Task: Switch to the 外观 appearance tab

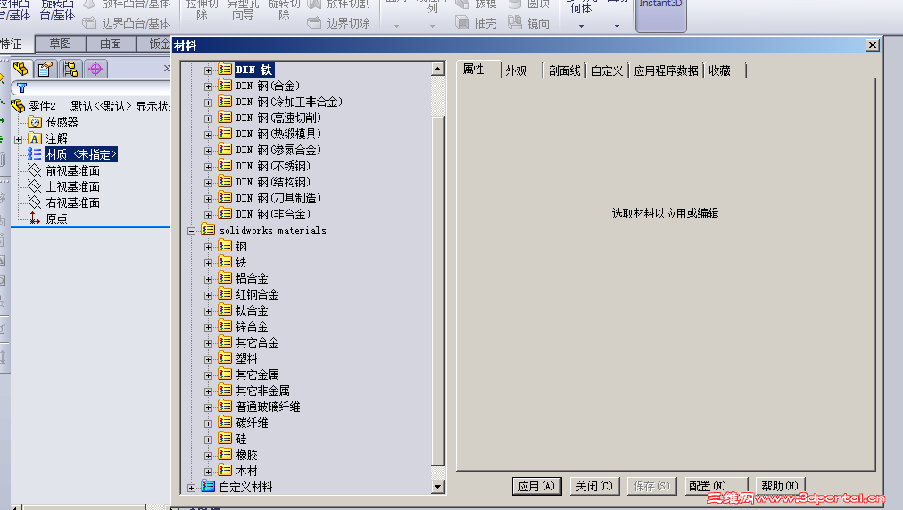Action: (x=520, y=70)
